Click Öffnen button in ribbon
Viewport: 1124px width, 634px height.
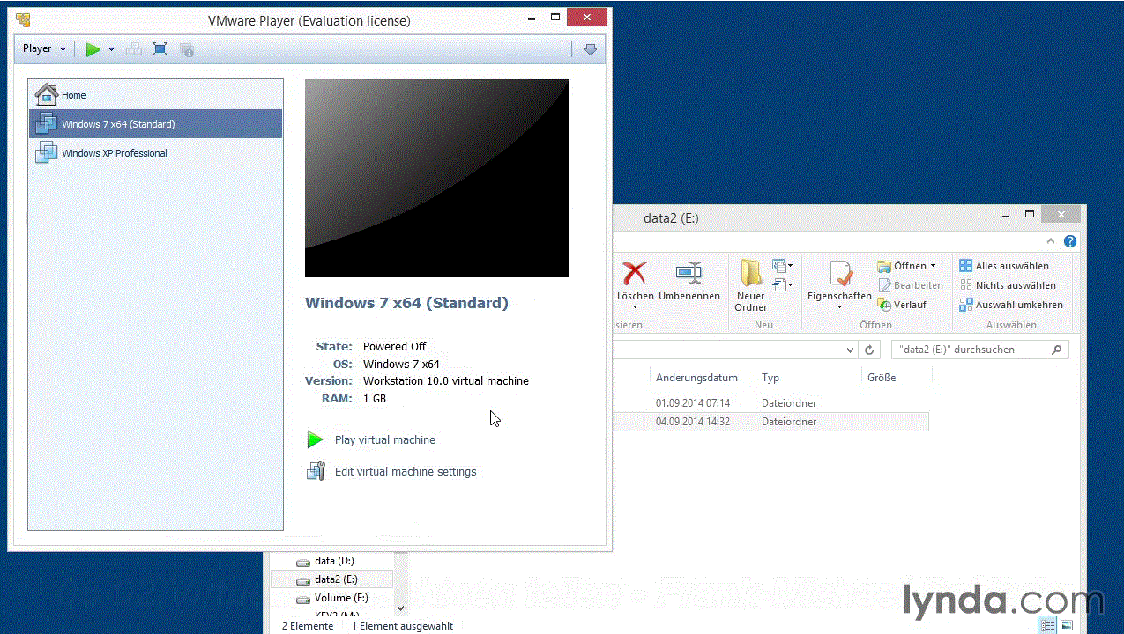tap(902, 266)
